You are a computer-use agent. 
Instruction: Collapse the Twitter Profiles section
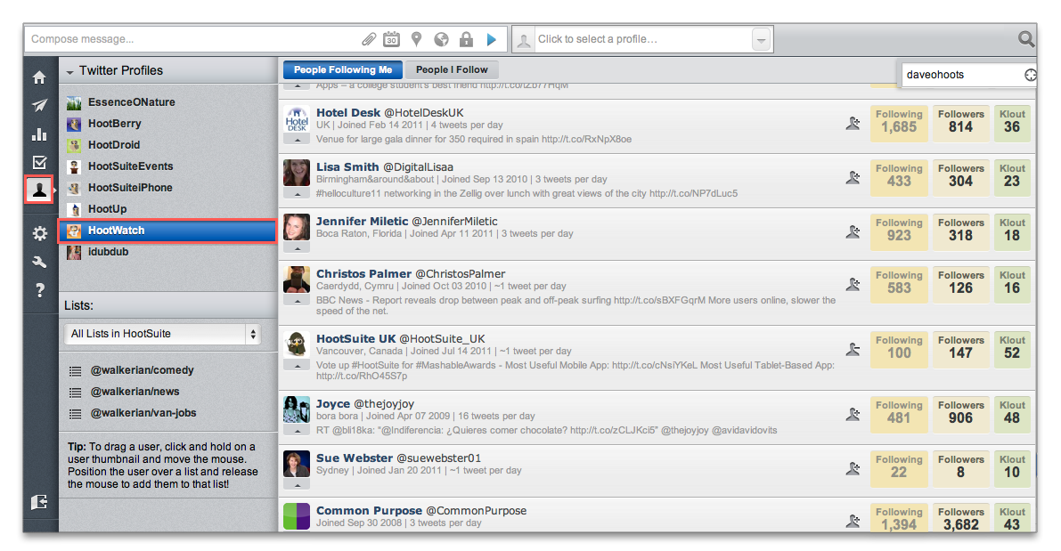[x=69, y=71]
